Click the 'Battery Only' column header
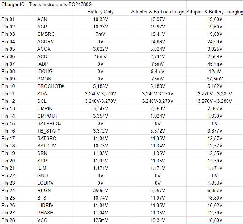 (101, 12)
